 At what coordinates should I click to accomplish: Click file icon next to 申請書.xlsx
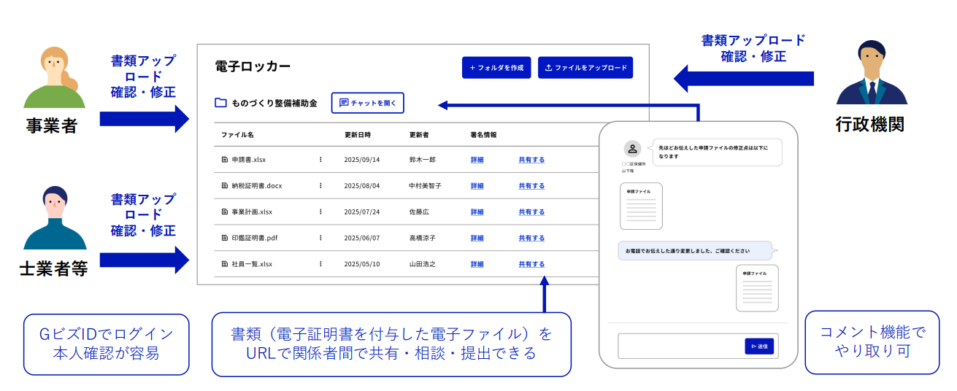tap(225, 159)
